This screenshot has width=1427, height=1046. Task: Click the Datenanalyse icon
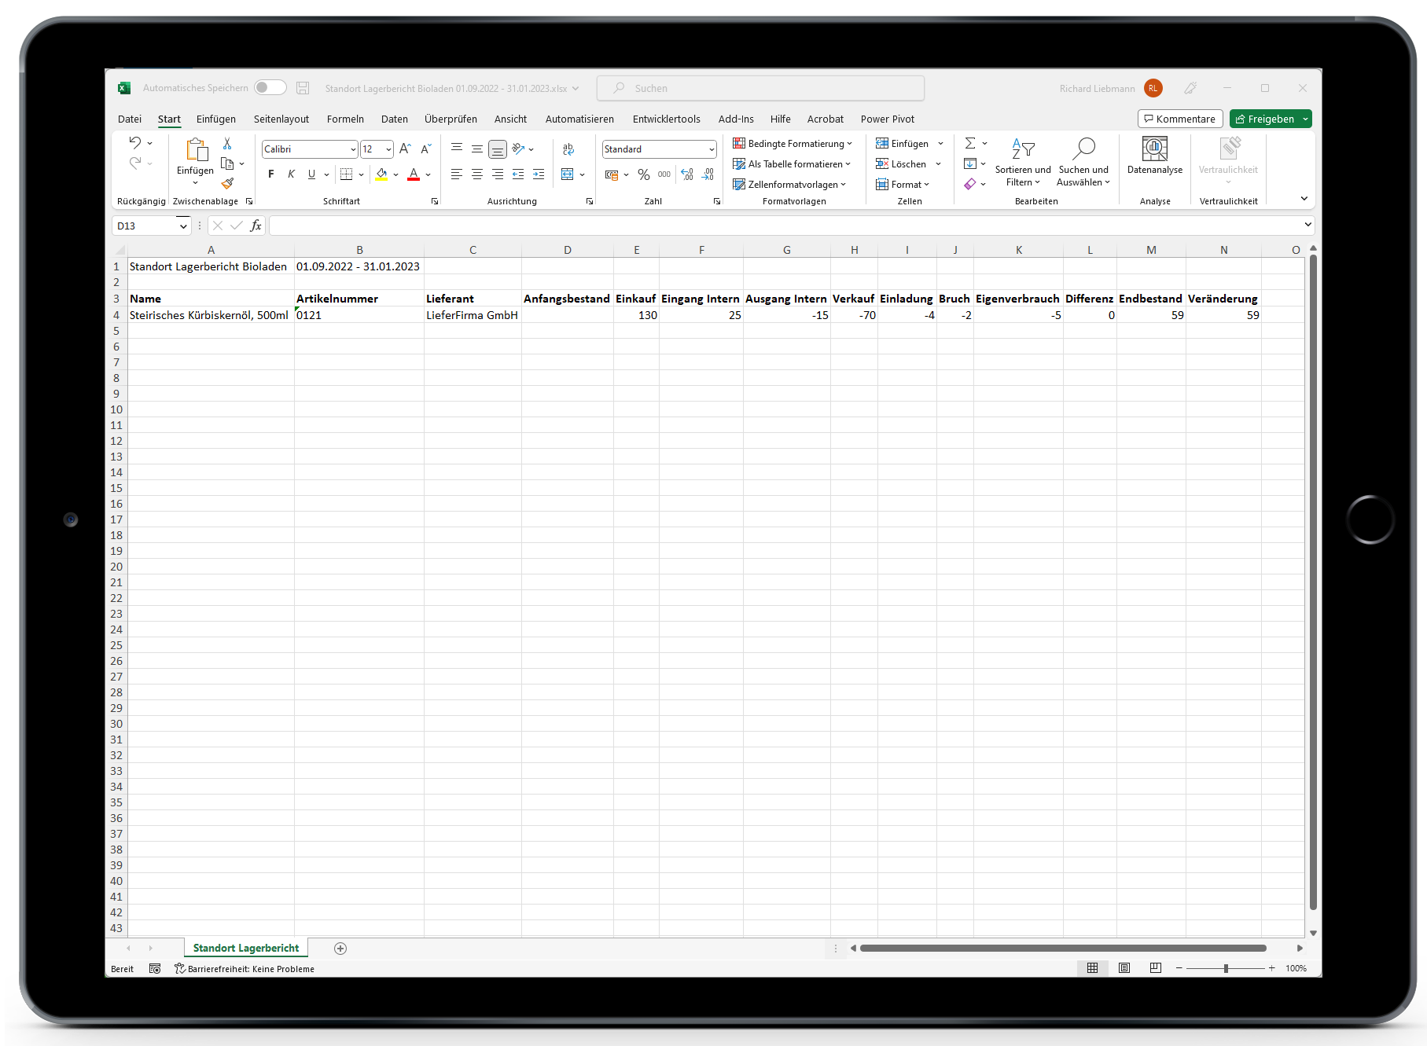(x=1154, y=156)
